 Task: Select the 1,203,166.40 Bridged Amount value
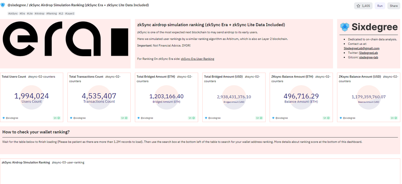point(166,96)
